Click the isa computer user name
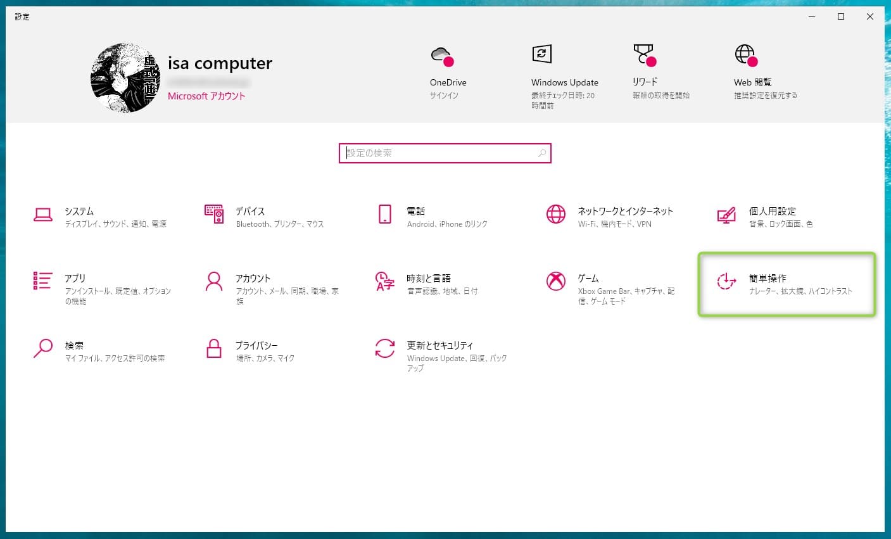 220,63
